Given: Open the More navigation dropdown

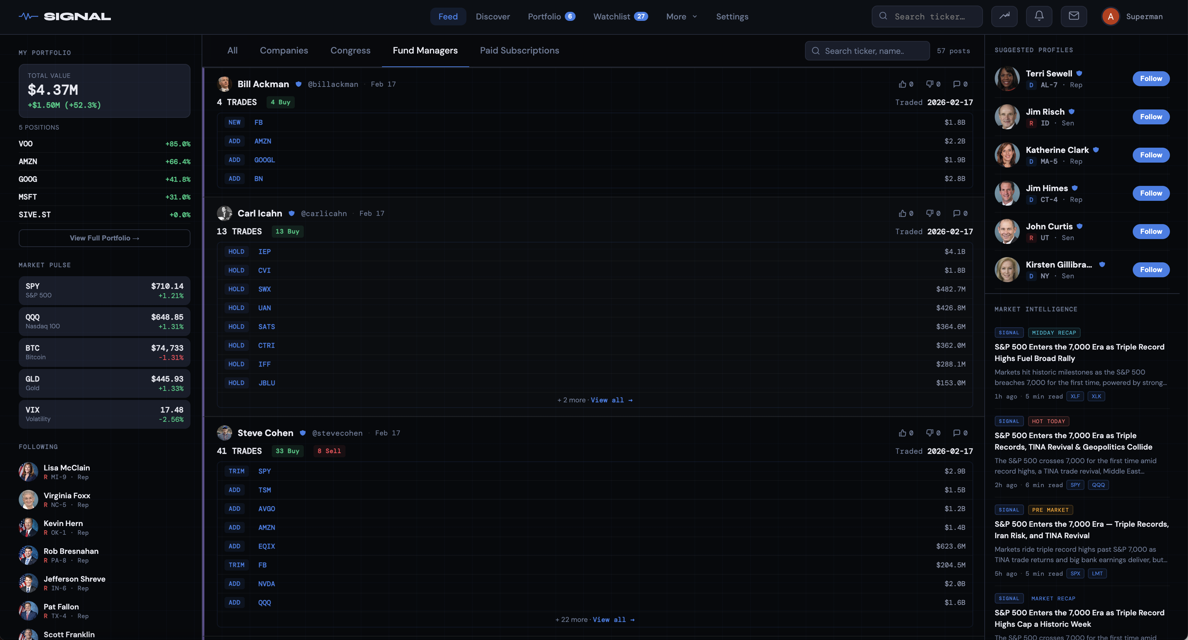Looking at the screenshot, I should tap(681, 17).
